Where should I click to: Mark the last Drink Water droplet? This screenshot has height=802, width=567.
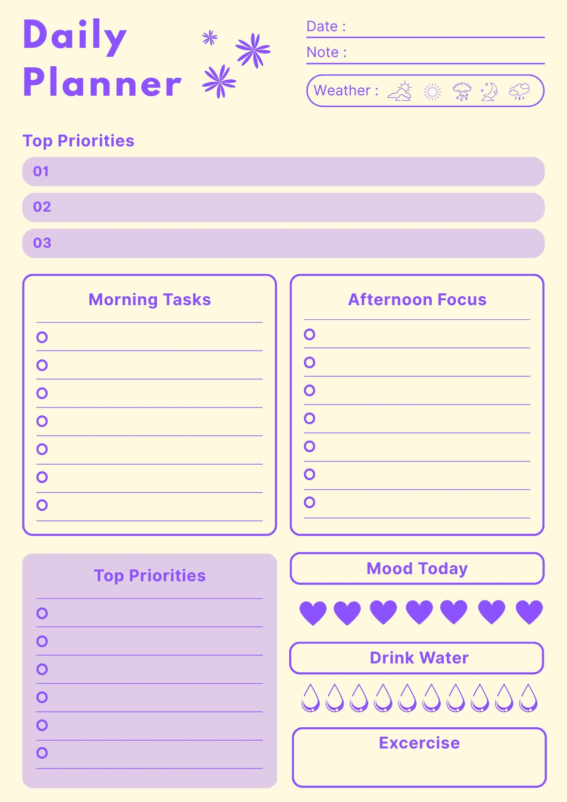[x=528, y=698]
